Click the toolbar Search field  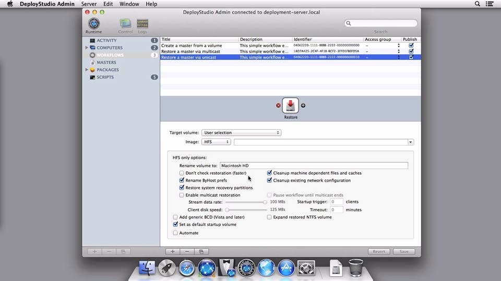(x=380, y=23)
